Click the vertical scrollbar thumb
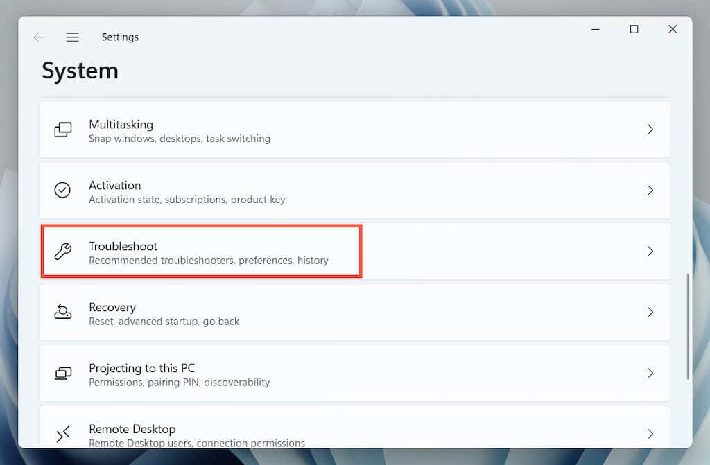Viewport: 710px width, 465px height. (687, 326)
